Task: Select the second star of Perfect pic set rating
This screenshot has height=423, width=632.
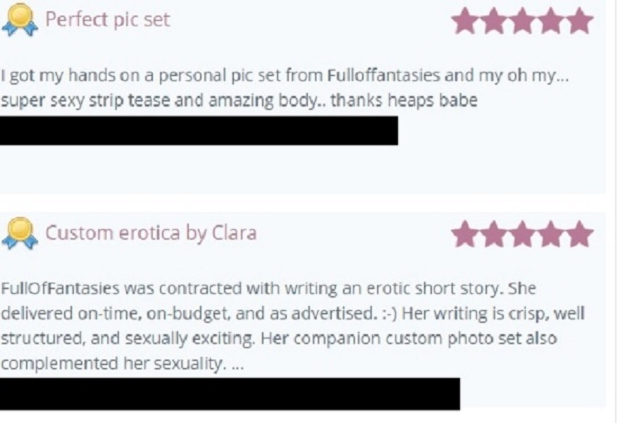Action: click(x=493, y=20)
